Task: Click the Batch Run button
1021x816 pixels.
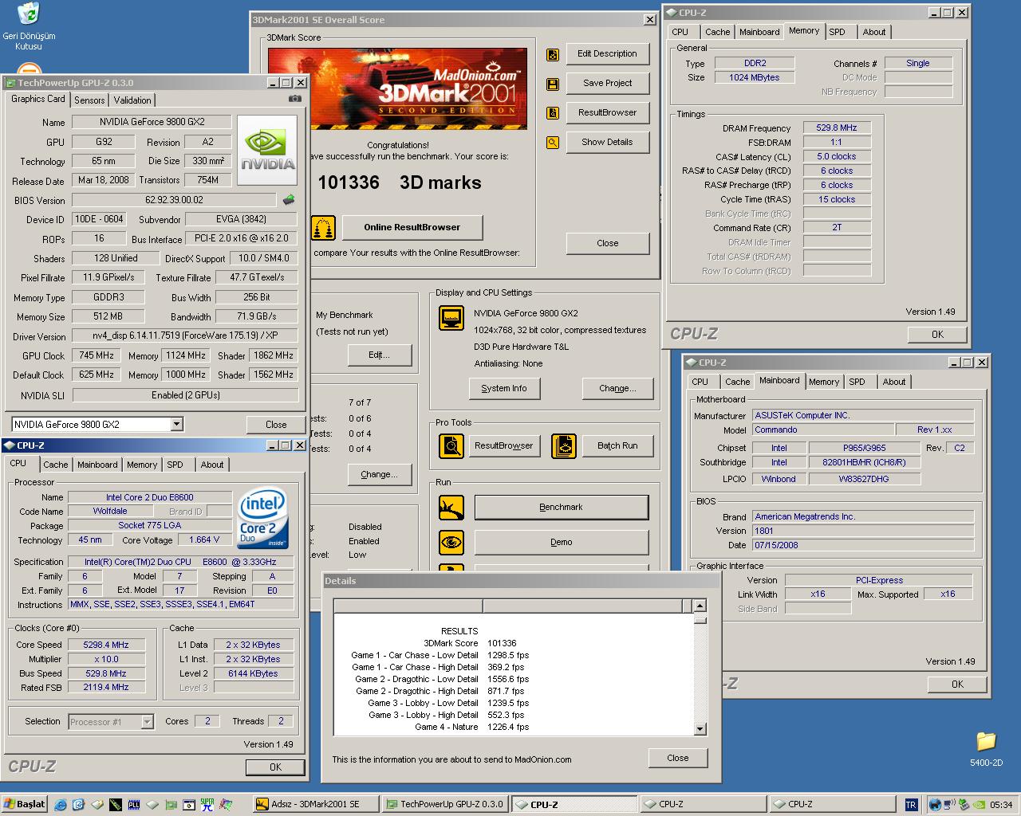Action: click(617, 446)
